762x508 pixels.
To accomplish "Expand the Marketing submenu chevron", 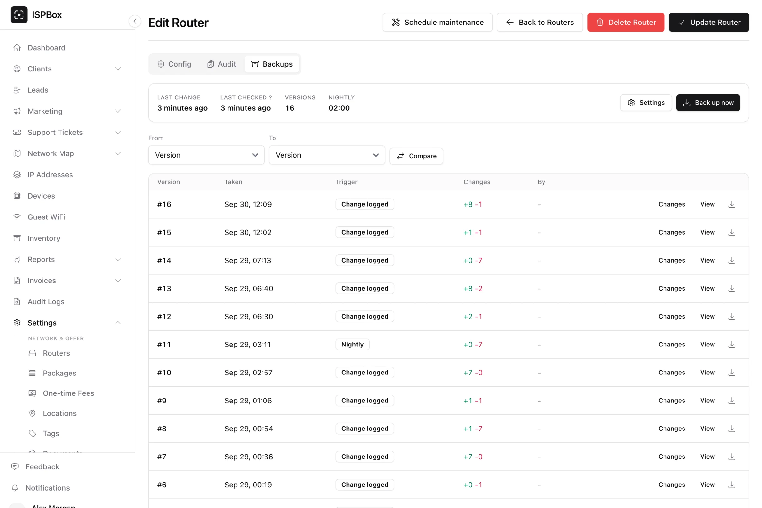I will (x=118, y=111).
